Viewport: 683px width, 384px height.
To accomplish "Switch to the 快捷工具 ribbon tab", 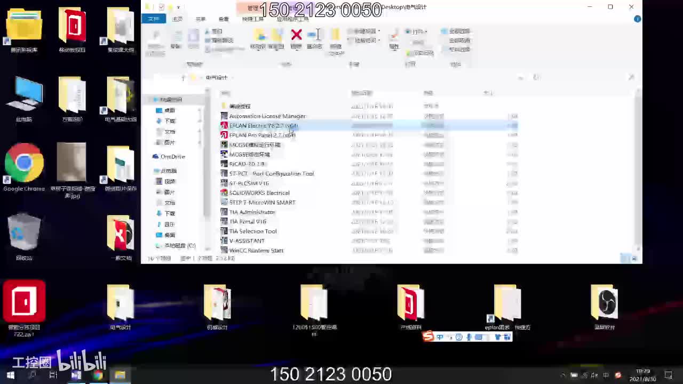I will [x=253, y=19].
